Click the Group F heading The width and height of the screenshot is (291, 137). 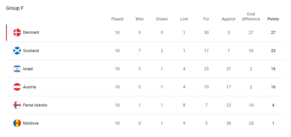coord(15,8)
